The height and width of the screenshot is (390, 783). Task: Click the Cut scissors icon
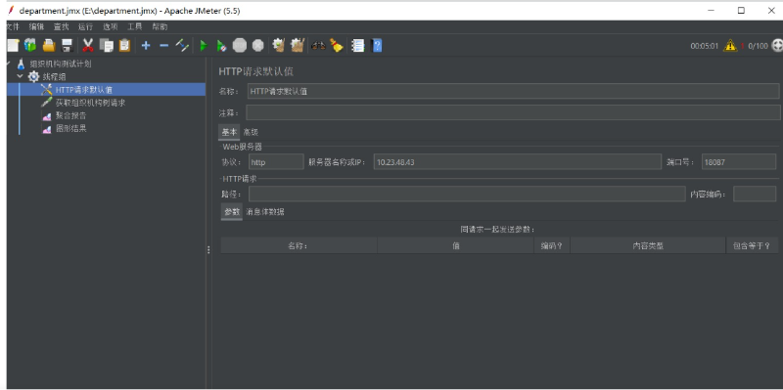point(88,45)
